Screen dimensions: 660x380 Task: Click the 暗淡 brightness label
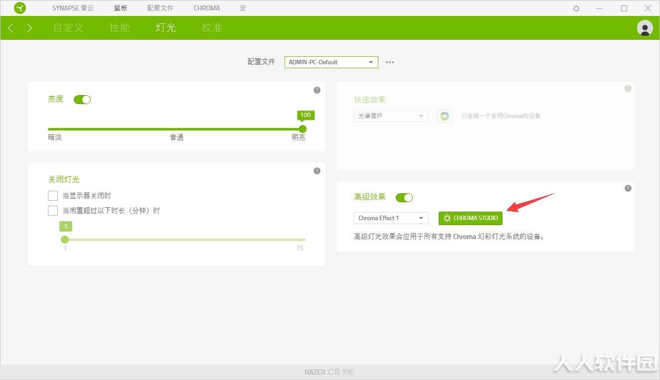pos(55,137)
